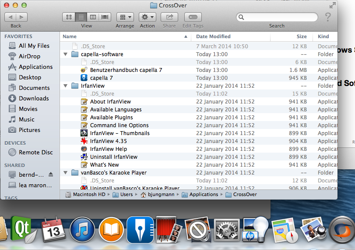Open the Arrange dropdown

(125, 17)
